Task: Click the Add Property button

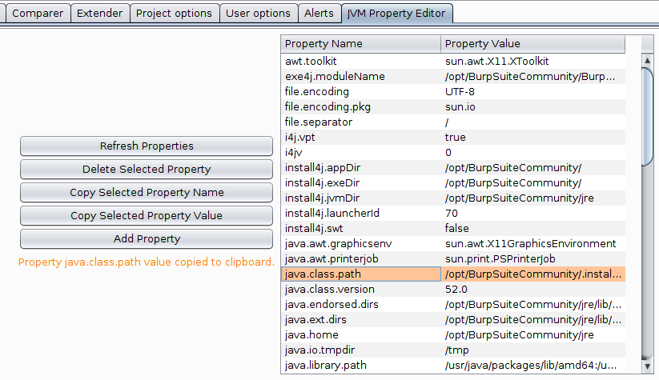Action: tap(147, 238)
